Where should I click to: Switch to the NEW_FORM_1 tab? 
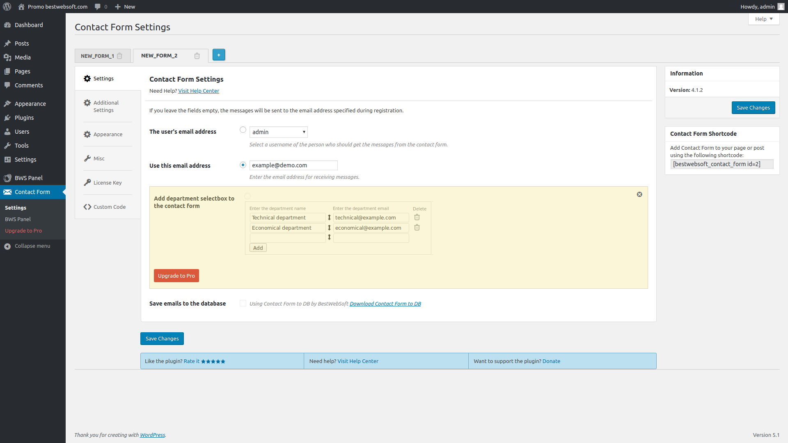pos(97,56)
